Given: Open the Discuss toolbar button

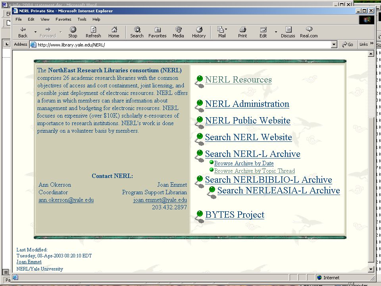Looking at the screenshot, I should click(x=288, y=32).
